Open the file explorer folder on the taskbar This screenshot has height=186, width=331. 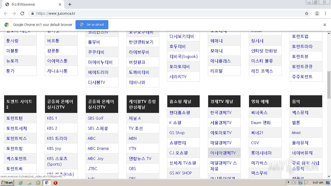coord(29,183)
